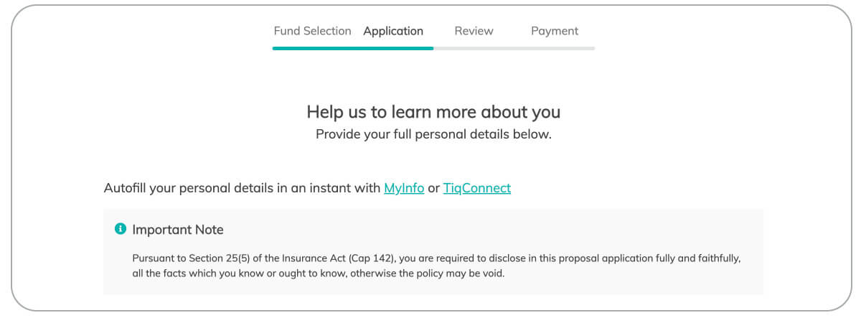Click the Important Note info icon
Viewport: 861px width, 323px height.
click(121, 229)
